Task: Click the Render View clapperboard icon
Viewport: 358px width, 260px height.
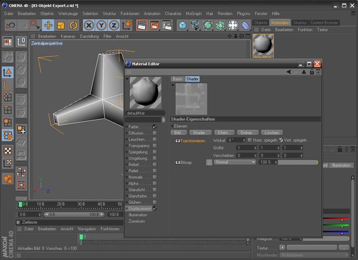Action: pos(142,25)
